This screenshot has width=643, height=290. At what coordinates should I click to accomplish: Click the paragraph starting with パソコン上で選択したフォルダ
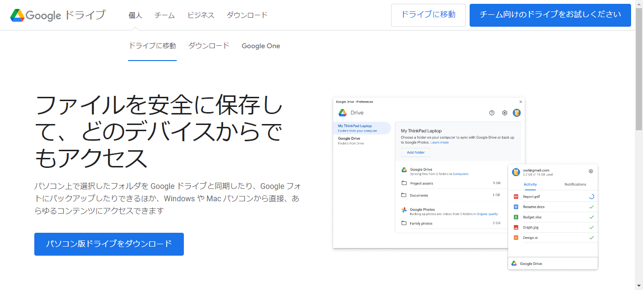click(x=167, y=198)
